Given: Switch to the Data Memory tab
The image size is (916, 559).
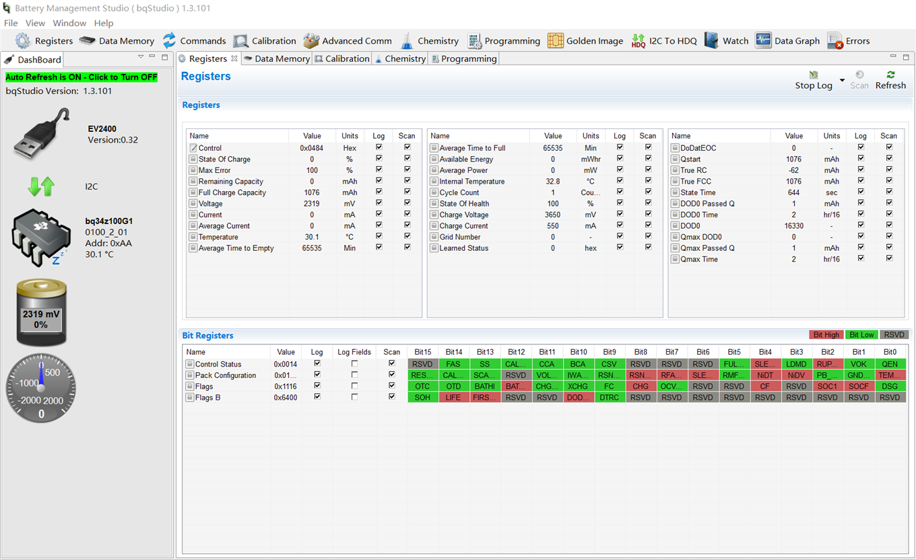Looking at the screenshot, I should (x=276, y=59).
